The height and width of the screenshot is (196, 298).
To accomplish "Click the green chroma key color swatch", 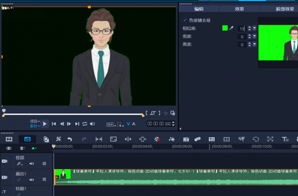I will pyautogui.click(x=225, y=28).
